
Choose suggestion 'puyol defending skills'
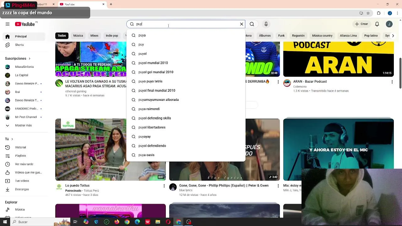pyautogui.click(x=186, y=118)
